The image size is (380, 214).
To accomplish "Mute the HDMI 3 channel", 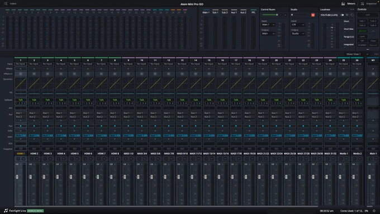I will [50, 159].
